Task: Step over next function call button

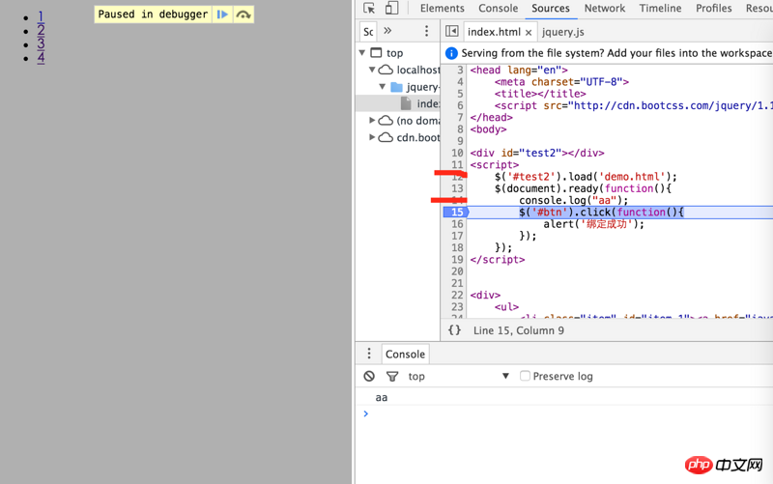Action: coord(243,14)
